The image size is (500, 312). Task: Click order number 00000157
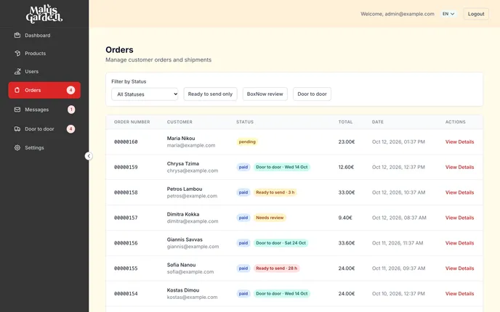(x=126, y=218)
